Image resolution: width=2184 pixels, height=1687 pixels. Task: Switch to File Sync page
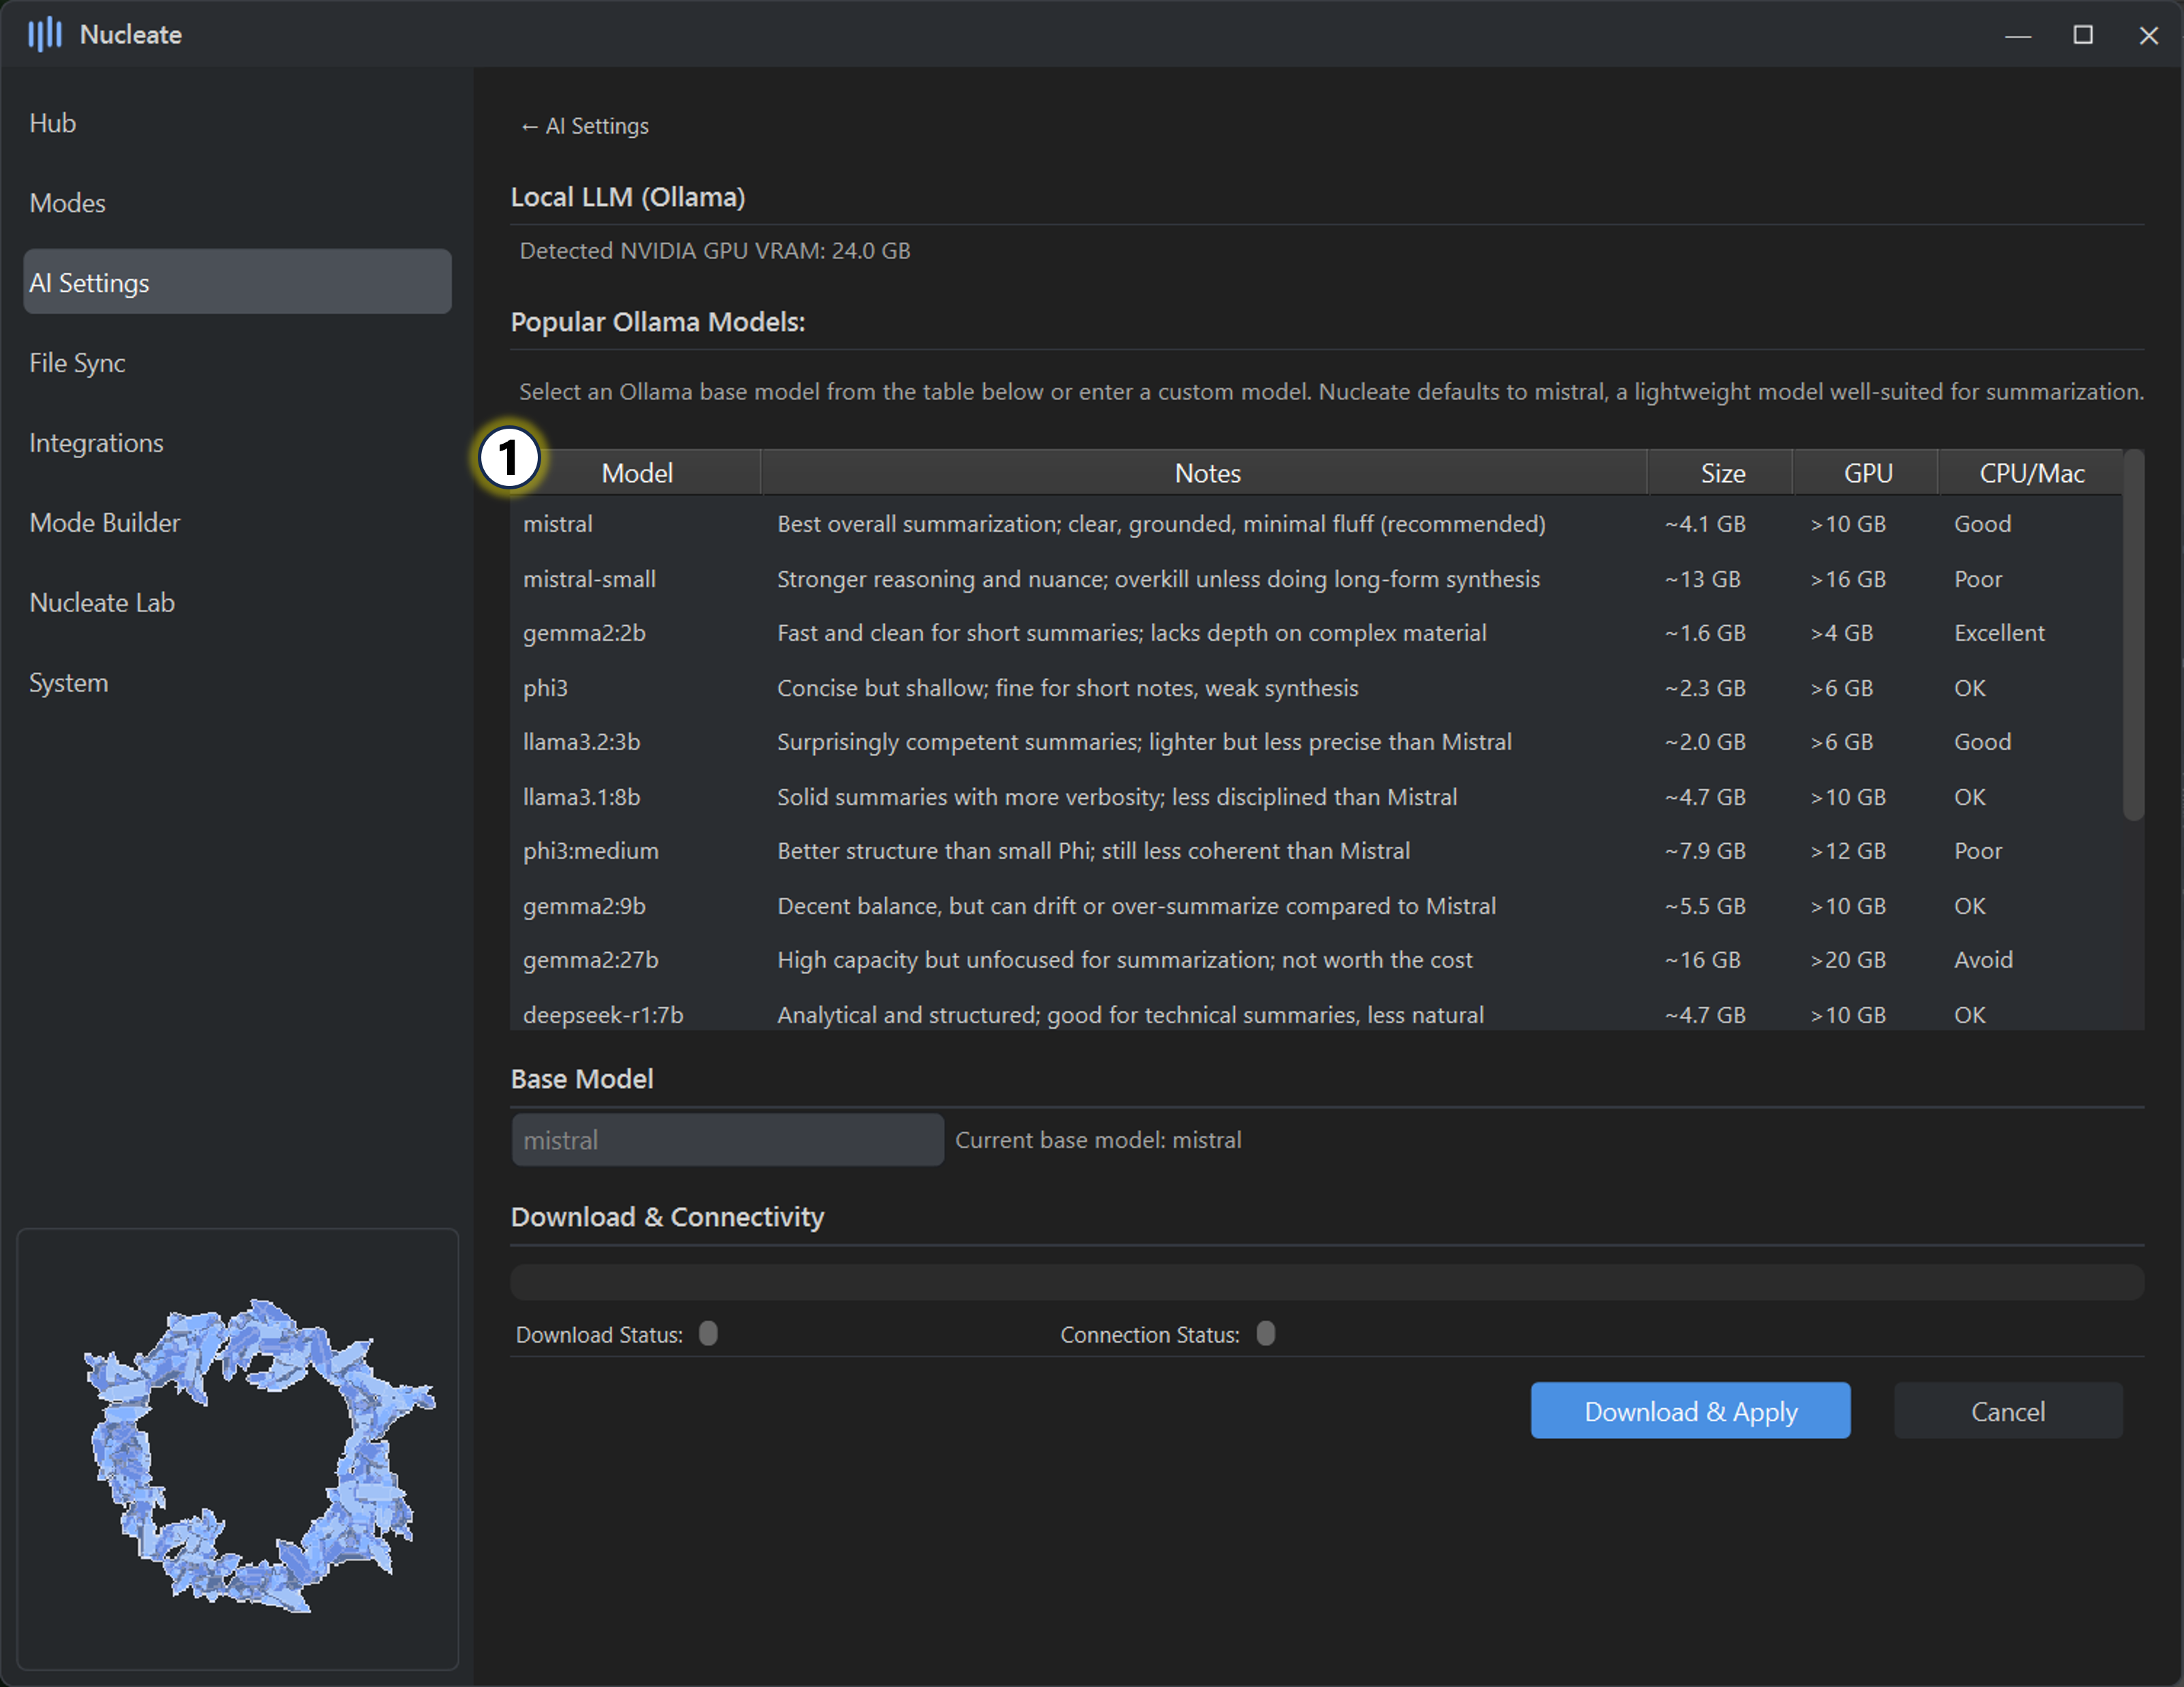tap(77, 363)
